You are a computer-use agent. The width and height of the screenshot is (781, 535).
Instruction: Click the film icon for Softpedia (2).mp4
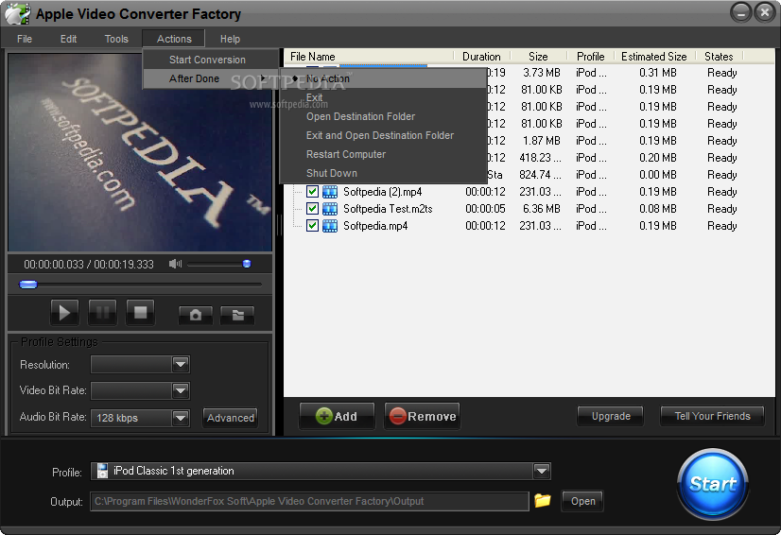[330, 192]
